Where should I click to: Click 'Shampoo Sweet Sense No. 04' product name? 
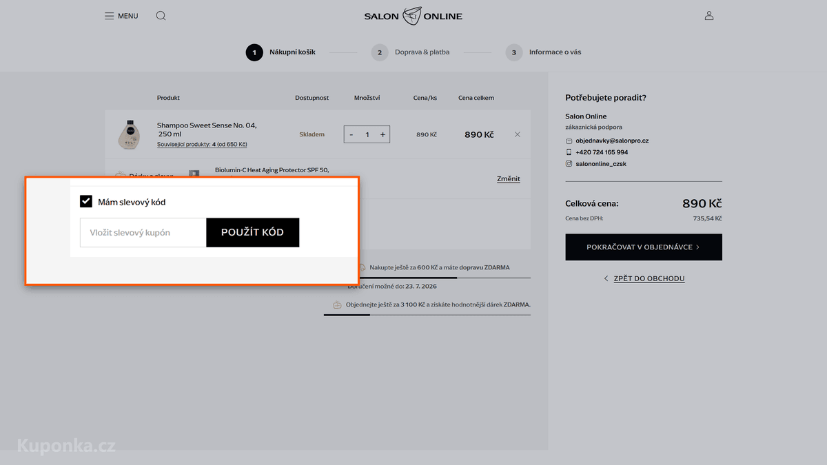click(x=207, y=130)
